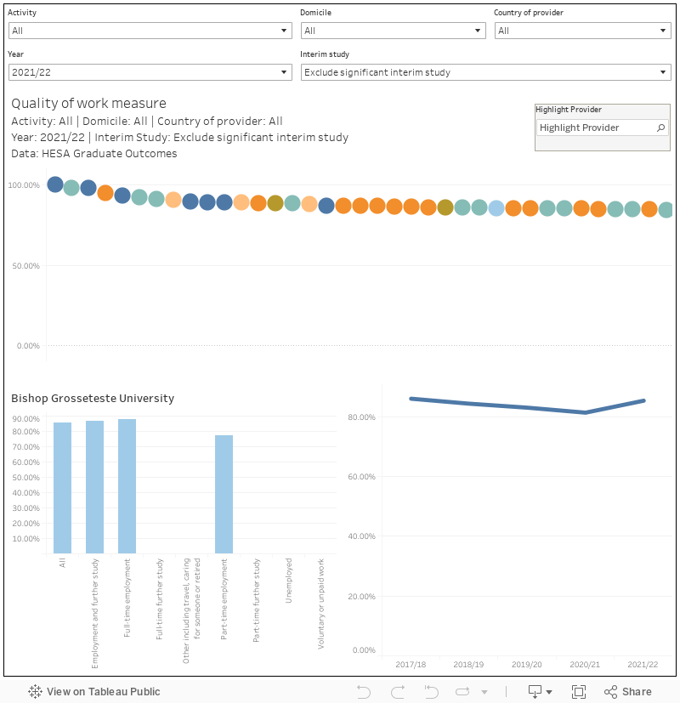Screen dimensions: 680x703
Task: Toggle full screen mode
Action: (x=579, y=691)
